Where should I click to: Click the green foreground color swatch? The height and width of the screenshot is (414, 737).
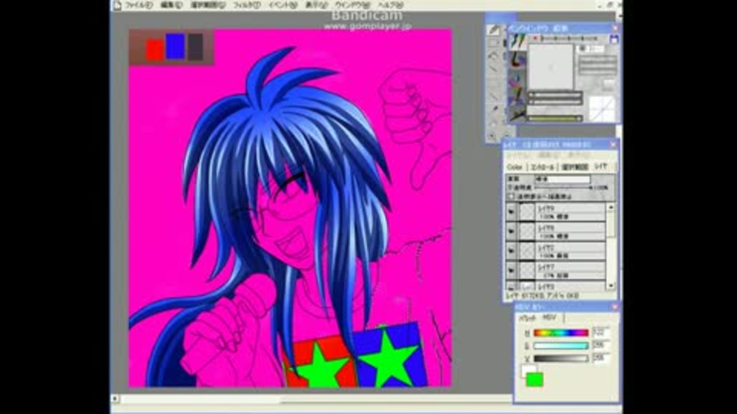coord(534,379)
